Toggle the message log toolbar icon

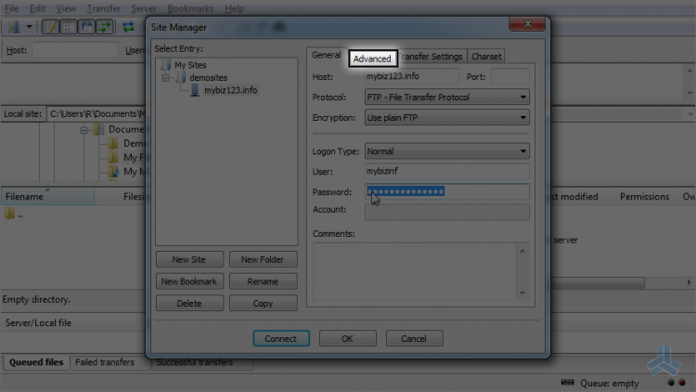[x=50, y=27]
